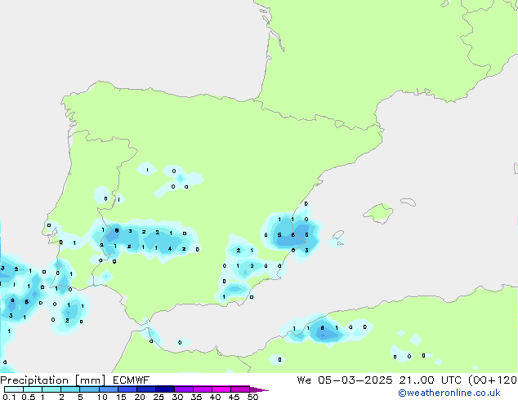The image size is (518, 400).
Task: Click the 45–50 mm legend color swatch
Action: point(240,389)
